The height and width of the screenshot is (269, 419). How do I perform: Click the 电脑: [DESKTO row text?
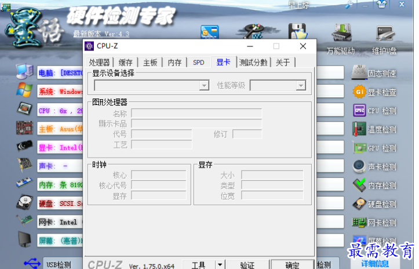[60, 73]
